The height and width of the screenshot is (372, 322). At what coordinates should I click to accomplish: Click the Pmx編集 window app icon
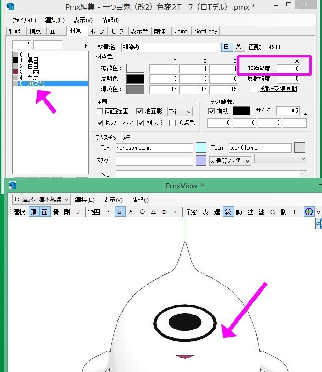pos(11,6)
